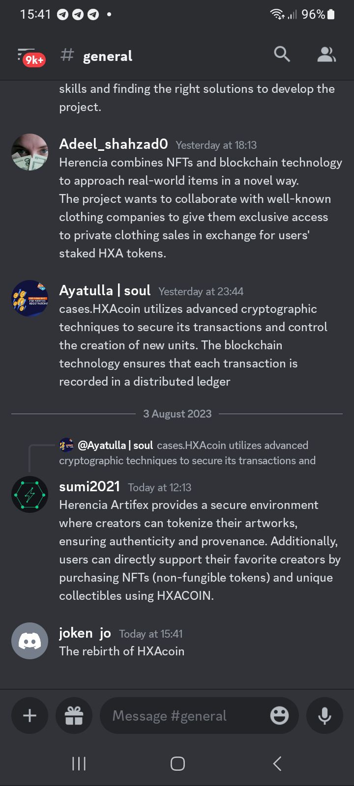The image size is (354, 786).
Task: Open the Android recent apps button
Action: 79,763
